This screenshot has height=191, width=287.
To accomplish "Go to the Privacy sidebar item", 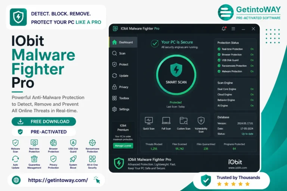I will (x=123, y=87).
